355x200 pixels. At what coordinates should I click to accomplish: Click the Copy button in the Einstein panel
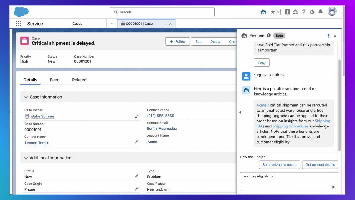point(261,62)
